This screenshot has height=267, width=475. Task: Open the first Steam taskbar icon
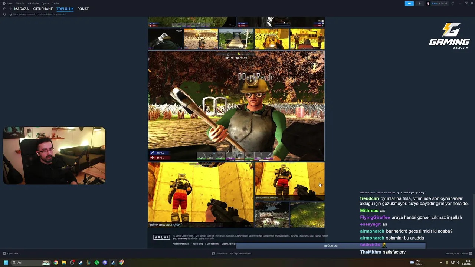tap(80, 263)
